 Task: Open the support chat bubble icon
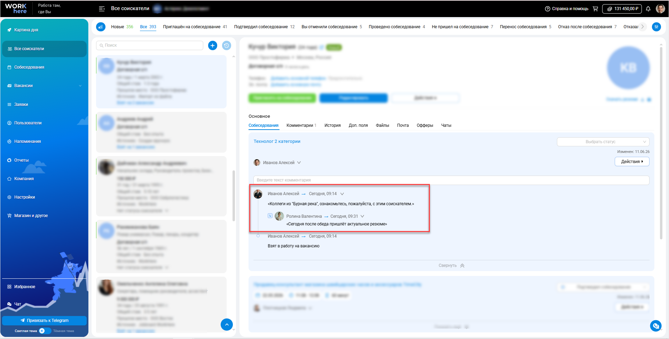(x=656, y=326)
